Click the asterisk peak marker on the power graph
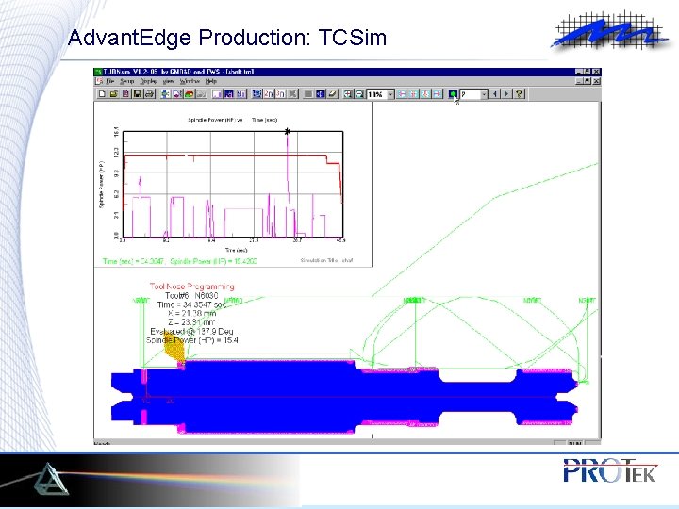The height and width of the screenshot is (509, 679). click(287, 132)
